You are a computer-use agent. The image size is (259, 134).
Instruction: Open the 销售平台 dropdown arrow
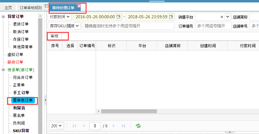tap(228, 17)
